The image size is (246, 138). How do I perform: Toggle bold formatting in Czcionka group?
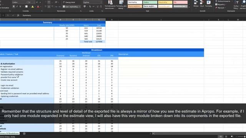14,7
